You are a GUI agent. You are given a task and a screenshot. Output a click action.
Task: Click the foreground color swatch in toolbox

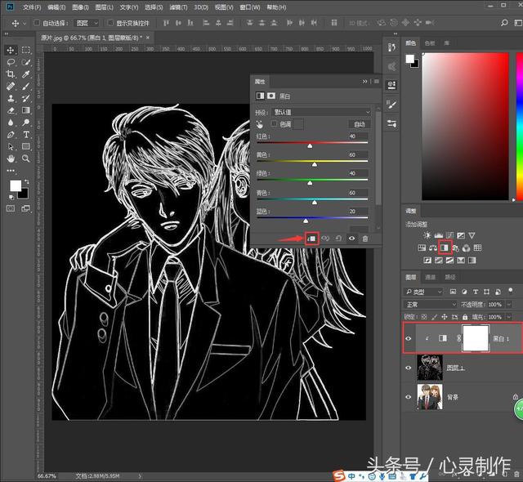pos(16,185)
